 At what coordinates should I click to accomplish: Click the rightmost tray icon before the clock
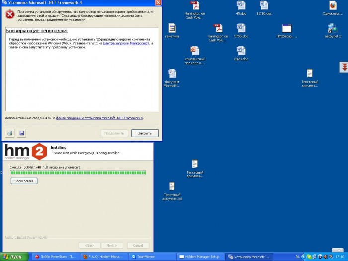click(331, 257)
